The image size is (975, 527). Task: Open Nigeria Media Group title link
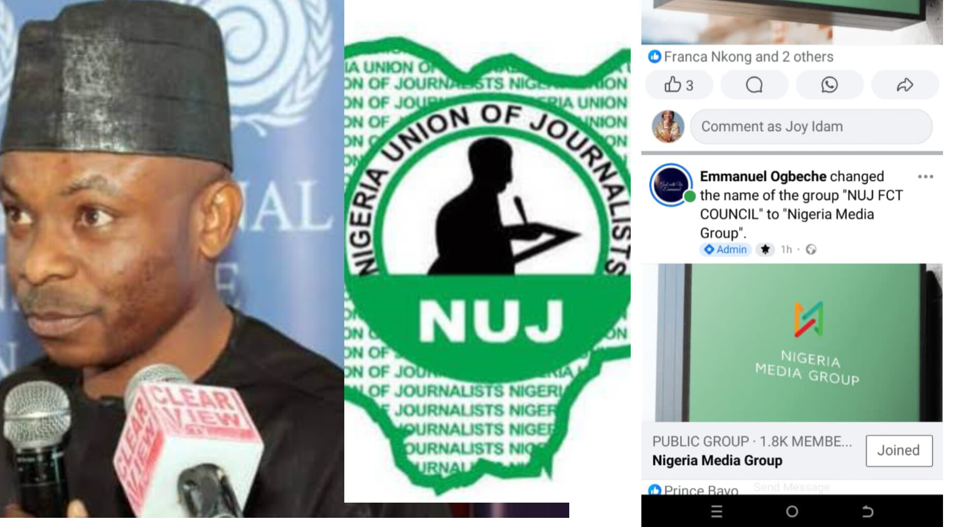[717, 460]
